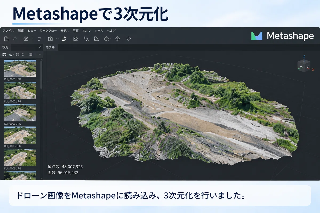
Task: Click the add photos icon in 写真 pane
Action: pyautogui.click(x=4, y=55)
